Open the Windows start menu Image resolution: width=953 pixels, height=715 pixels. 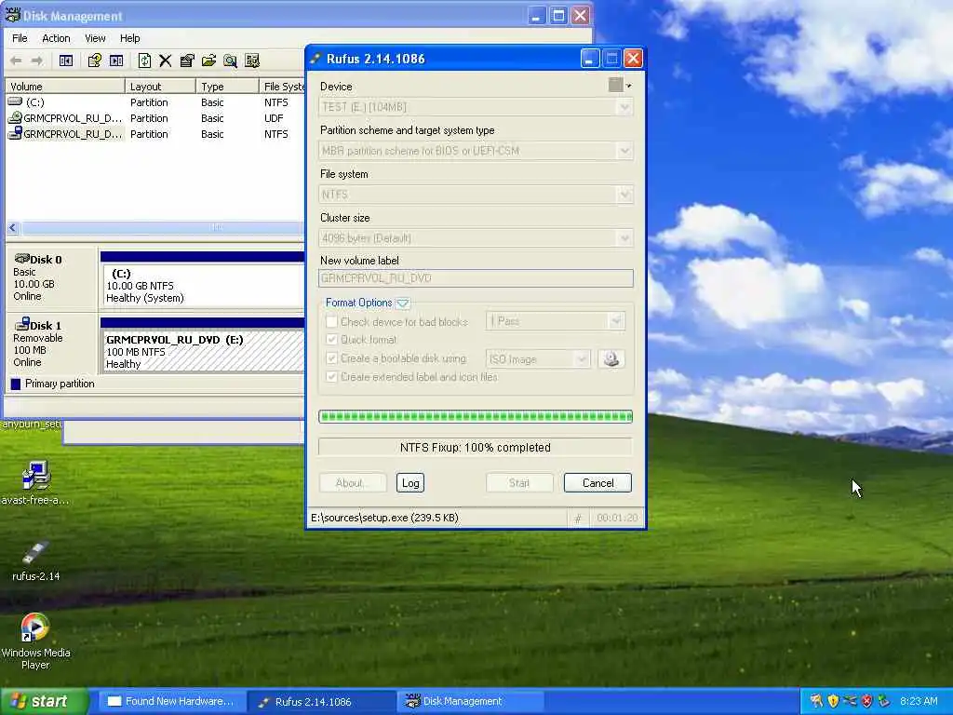click(45, 701)
